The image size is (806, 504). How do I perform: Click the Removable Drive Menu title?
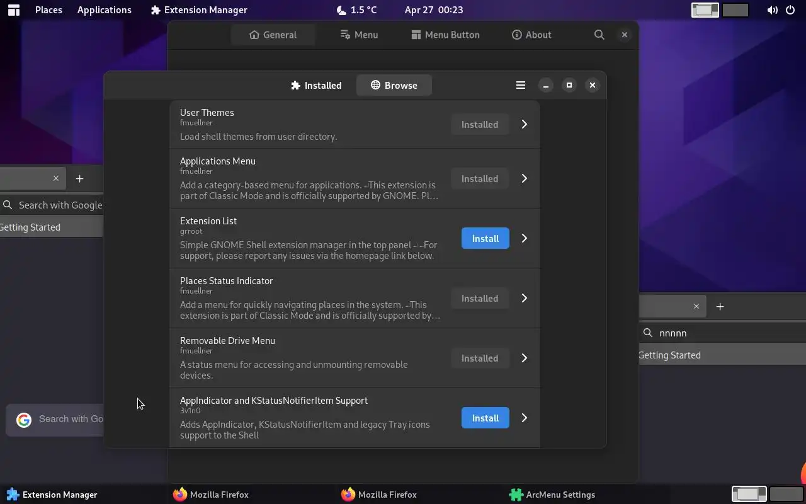click(227, 340)
